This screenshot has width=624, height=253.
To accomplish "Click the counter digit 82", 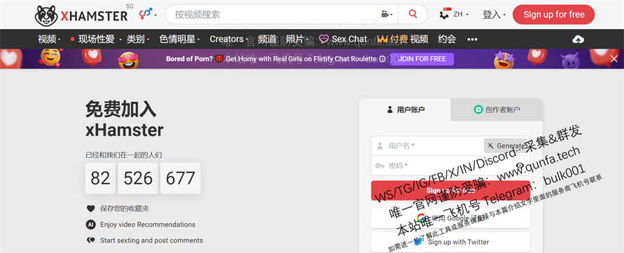I will (101, 178).
